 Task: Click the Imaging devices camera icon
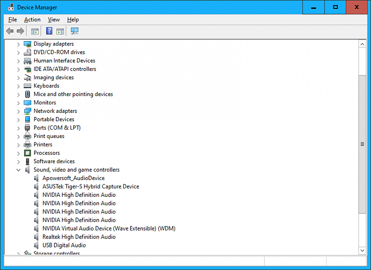(27, 78)
